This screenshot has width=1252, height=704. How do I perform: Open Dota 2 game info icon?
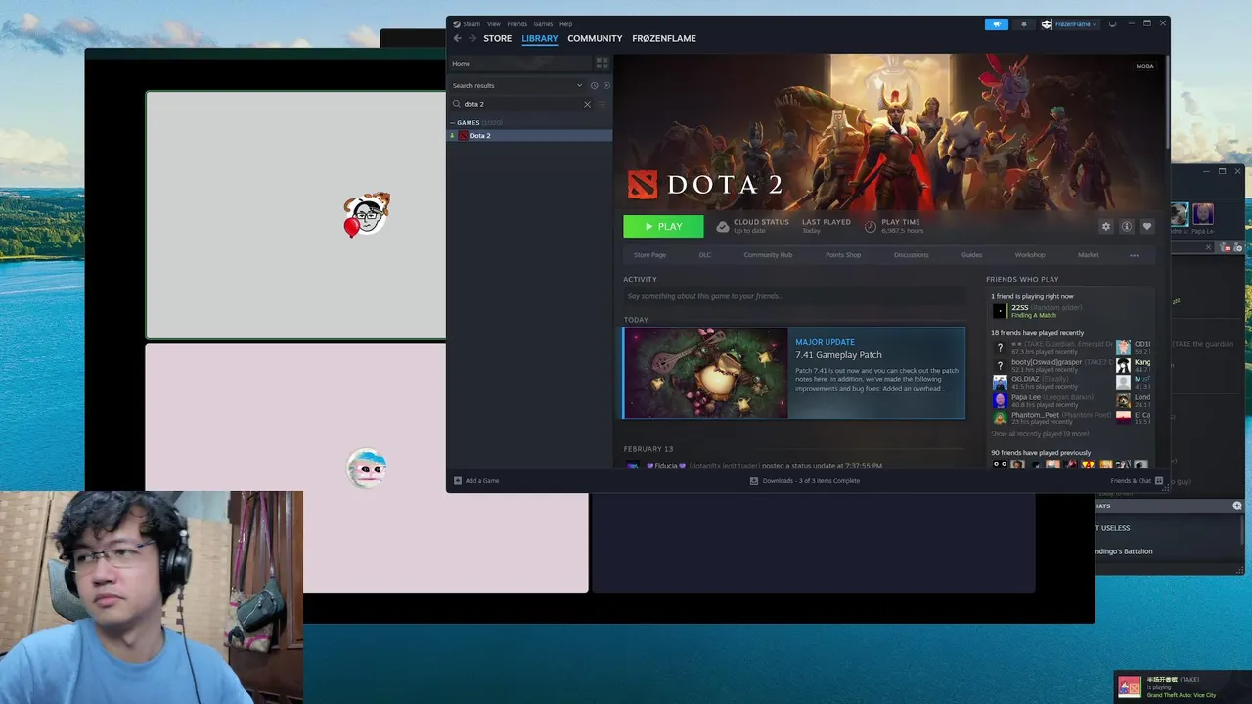[1127, 226]
